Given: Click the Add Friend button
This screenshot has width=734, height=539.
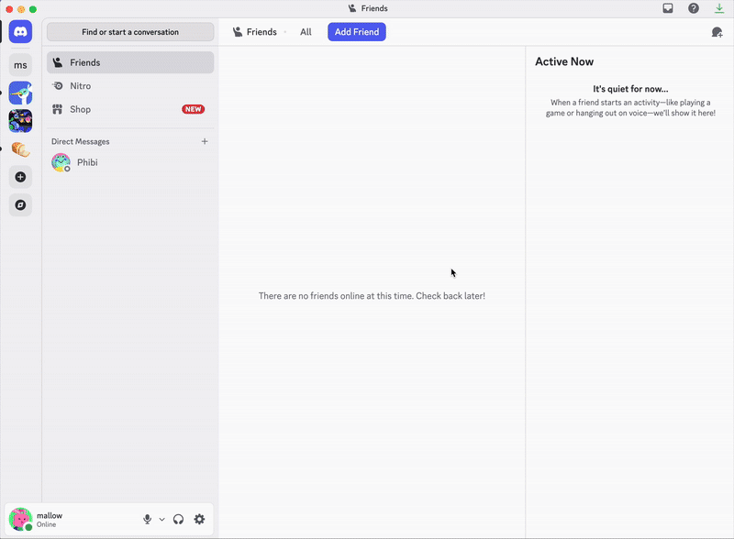Looking at the screenshot, I should (356, 31).
